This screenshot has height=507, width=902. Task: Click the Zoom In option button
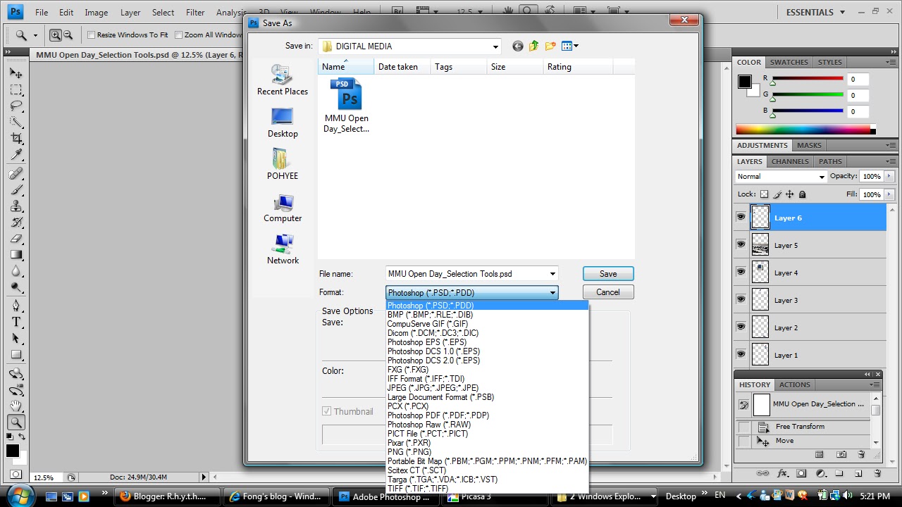[x=56, y=35]
